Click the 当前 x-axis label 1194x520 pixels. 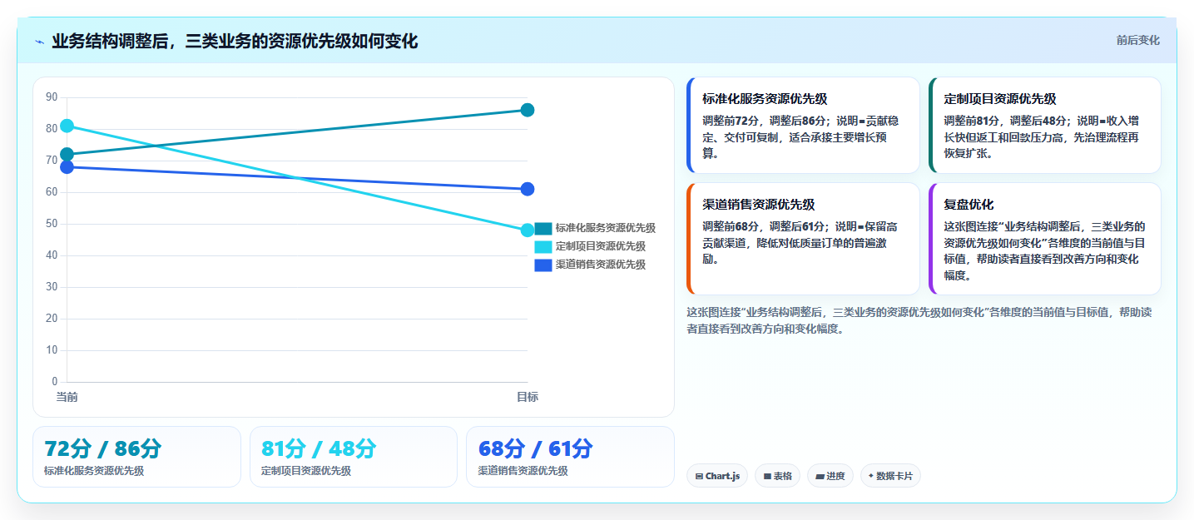pos(67,397)
